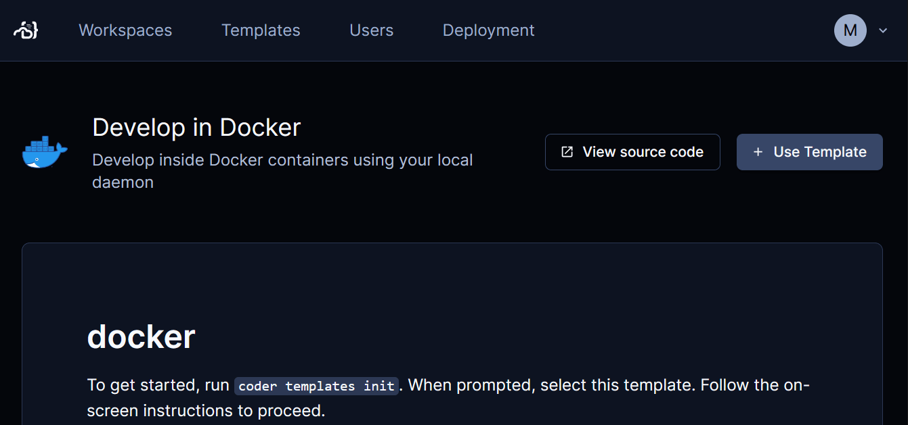Click the M user avatar
Image resolution: width=908 pixels, height=425 pixels.
point(850,30)
